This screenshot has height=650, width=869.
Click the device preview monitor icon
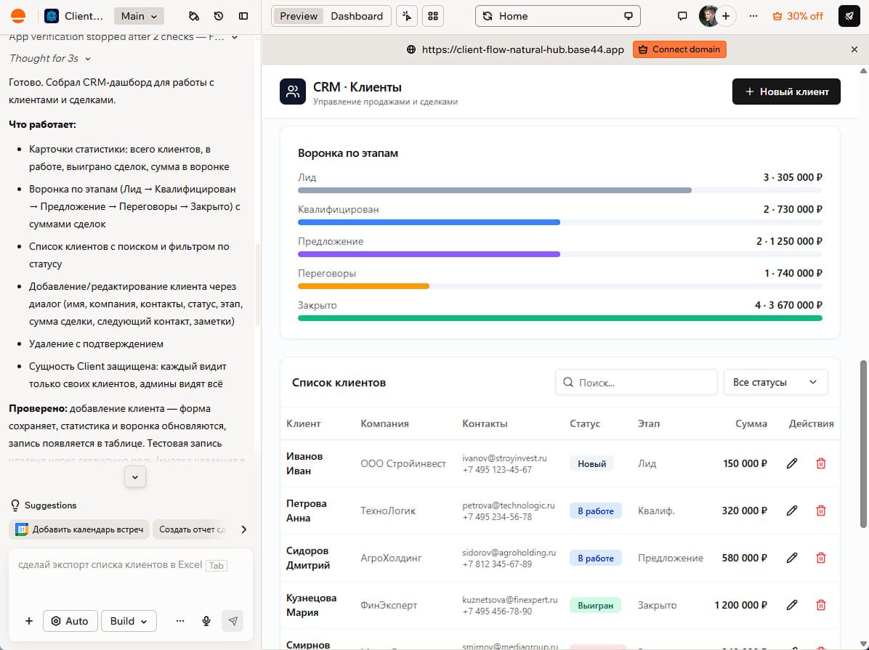coord(628,16)
